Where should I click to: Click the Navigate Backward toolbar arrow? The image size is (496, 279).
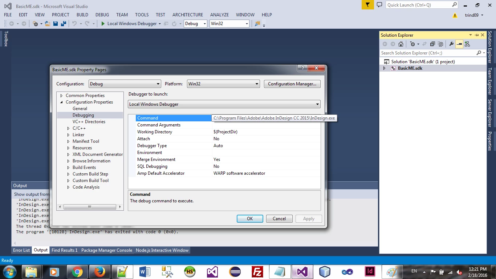12,24
